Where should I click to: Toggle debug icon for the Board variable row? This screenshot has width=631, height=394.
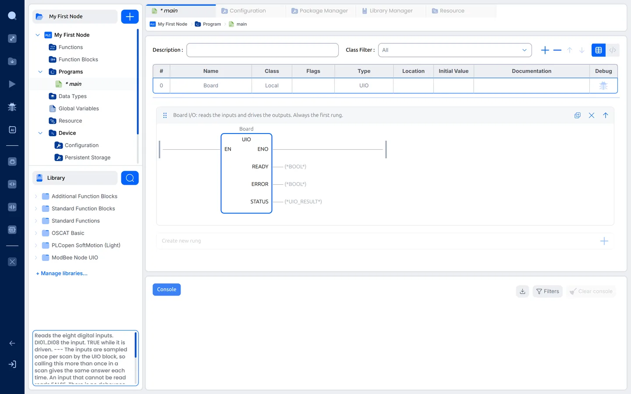pos(603,86)
